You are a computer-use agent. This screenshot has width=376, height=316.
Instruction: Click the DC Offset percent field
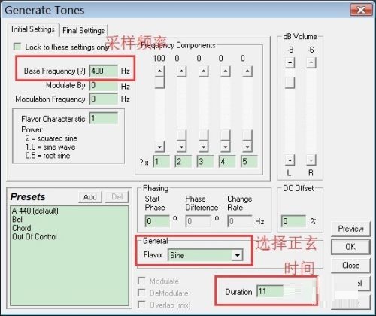293,221
